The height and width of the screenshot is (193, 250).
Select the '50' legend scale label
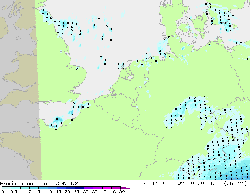click(122, 191)
